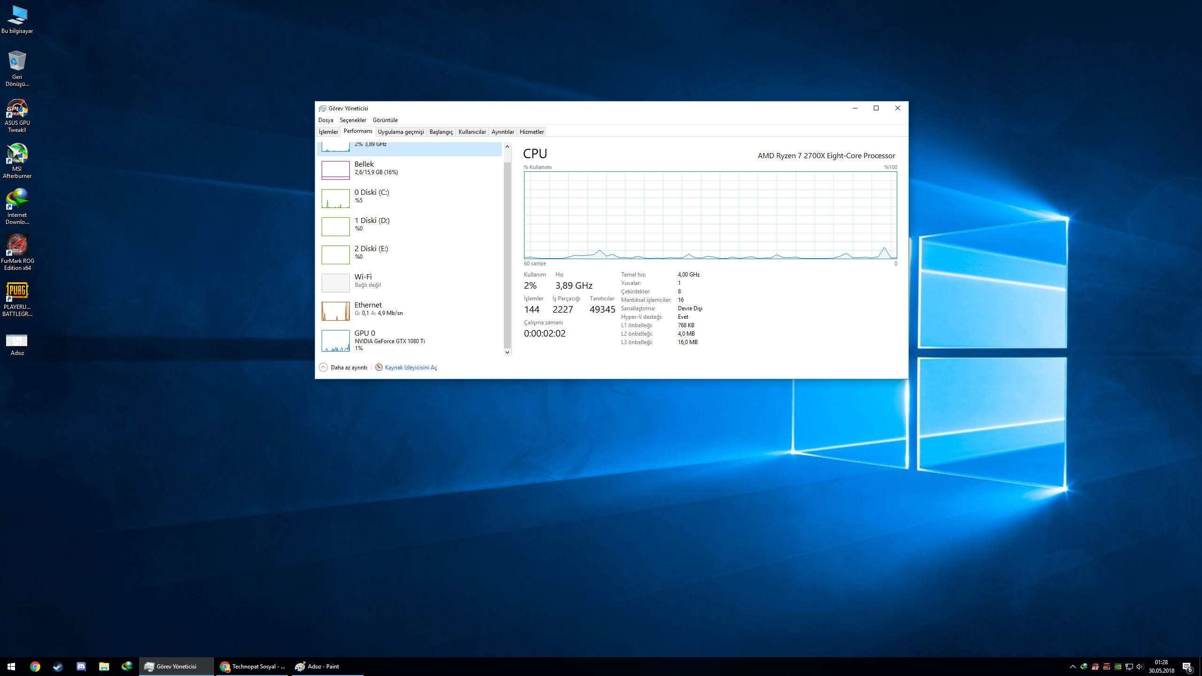Switch to the Uygulama geçmişi tab
The width and height of the screenshot is (1202, 676).
[401, 132]
